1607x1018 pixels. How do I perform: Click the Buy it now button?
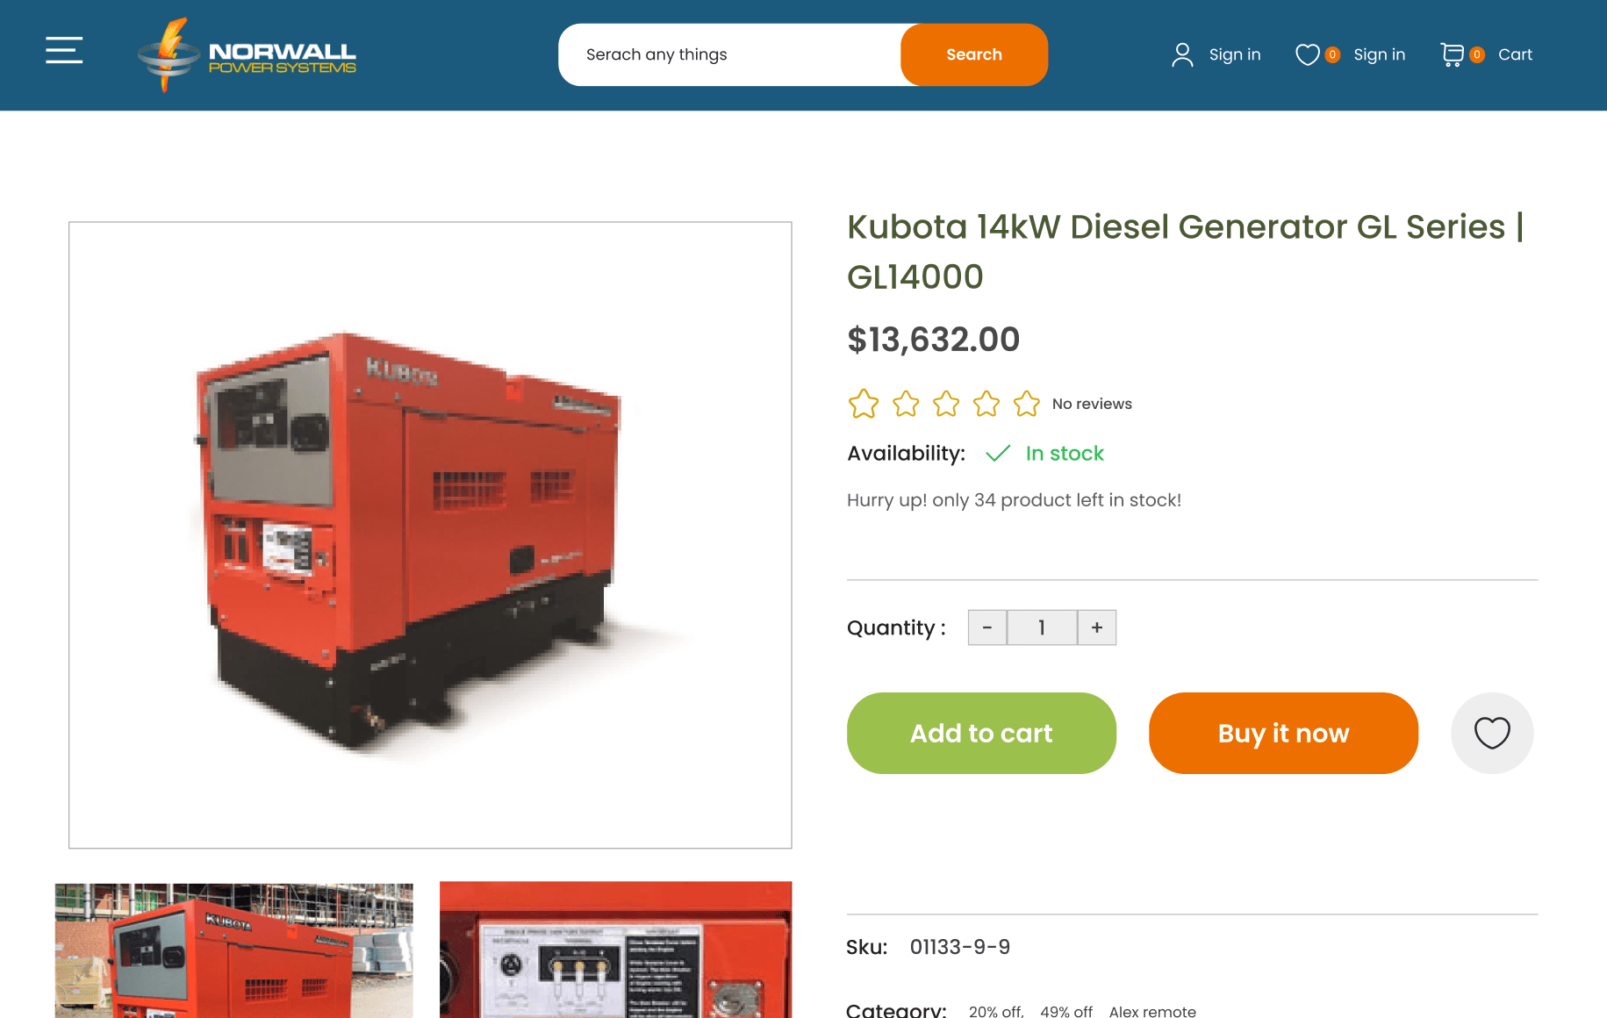coord(1283,733)
